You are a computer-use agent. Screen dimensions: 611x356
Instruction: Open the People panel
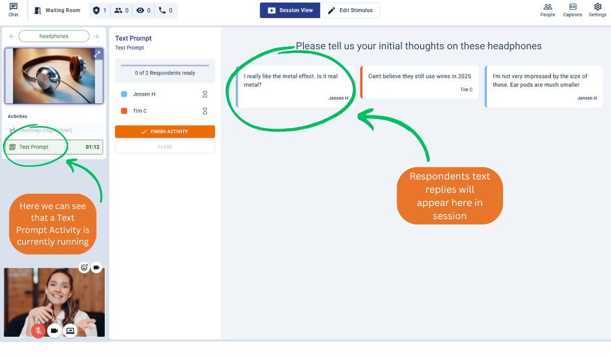click(x=547, y=10)
